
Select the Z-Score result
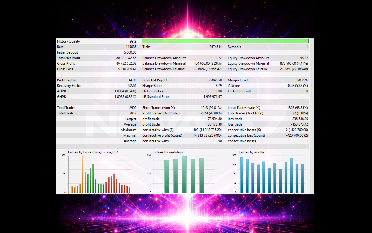[297, 85]
